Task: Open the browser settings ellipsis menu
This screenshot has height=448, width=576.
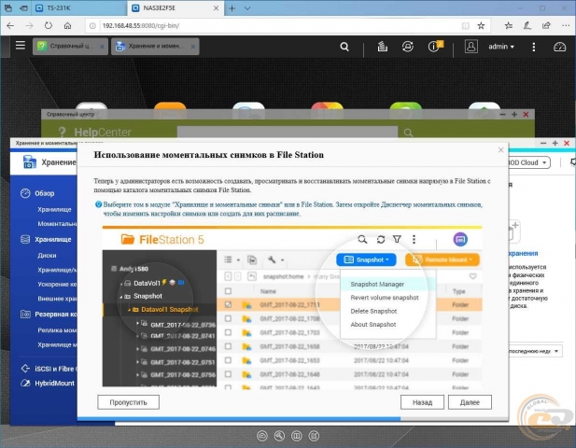Action: point(566,25)
